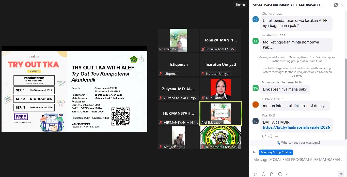Click muted mic icon on JoniskA_MAN tile
Image resolution: width=347 pixels, height=177 pixels.
(203, 49)
